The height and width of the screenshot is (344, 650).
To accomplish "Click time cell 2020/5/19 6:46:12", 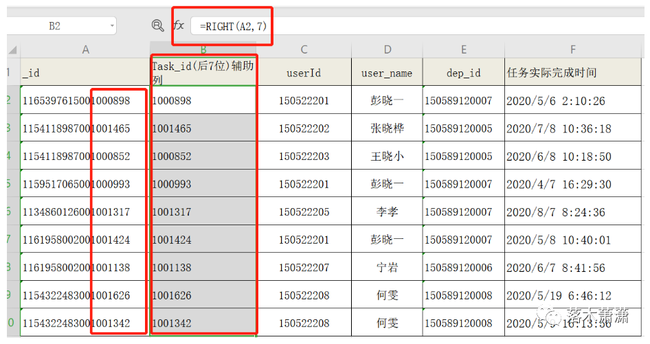I will 573,295.
